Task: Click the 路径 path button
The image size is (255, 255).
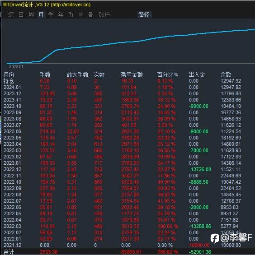Action: point(144,14)
